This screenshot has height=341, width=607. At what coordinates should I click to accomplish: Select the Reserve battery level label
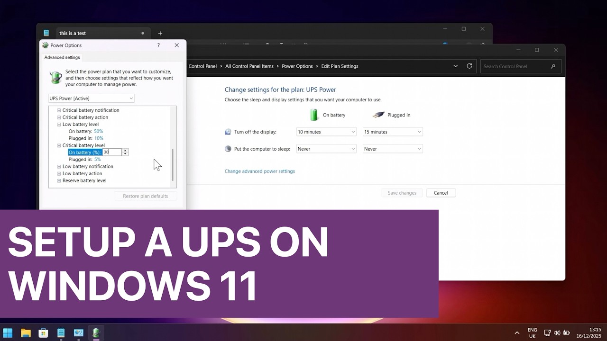click(84, 180)
